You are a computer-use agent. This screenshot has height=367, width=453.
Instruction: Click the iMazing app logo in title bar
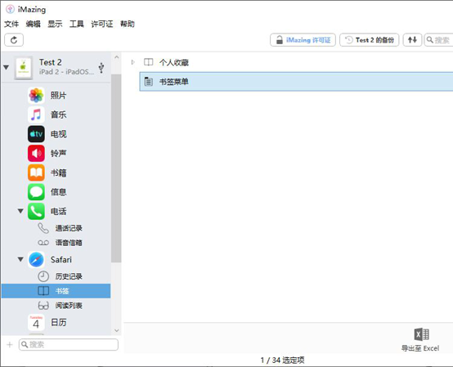tap(10, 9)
